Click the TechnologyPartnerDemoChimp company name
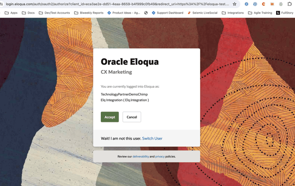This screenshot has width=295, height=186. point(124,94)
